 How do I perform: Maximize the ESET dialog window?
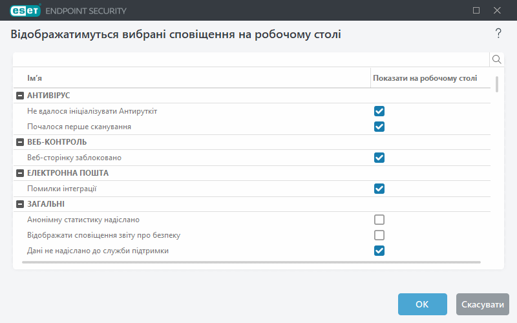pos(476,10)
